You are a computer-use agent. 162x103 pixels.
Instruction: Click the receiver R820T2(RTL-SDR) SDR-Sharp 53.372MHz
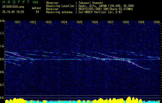(106, 9)
